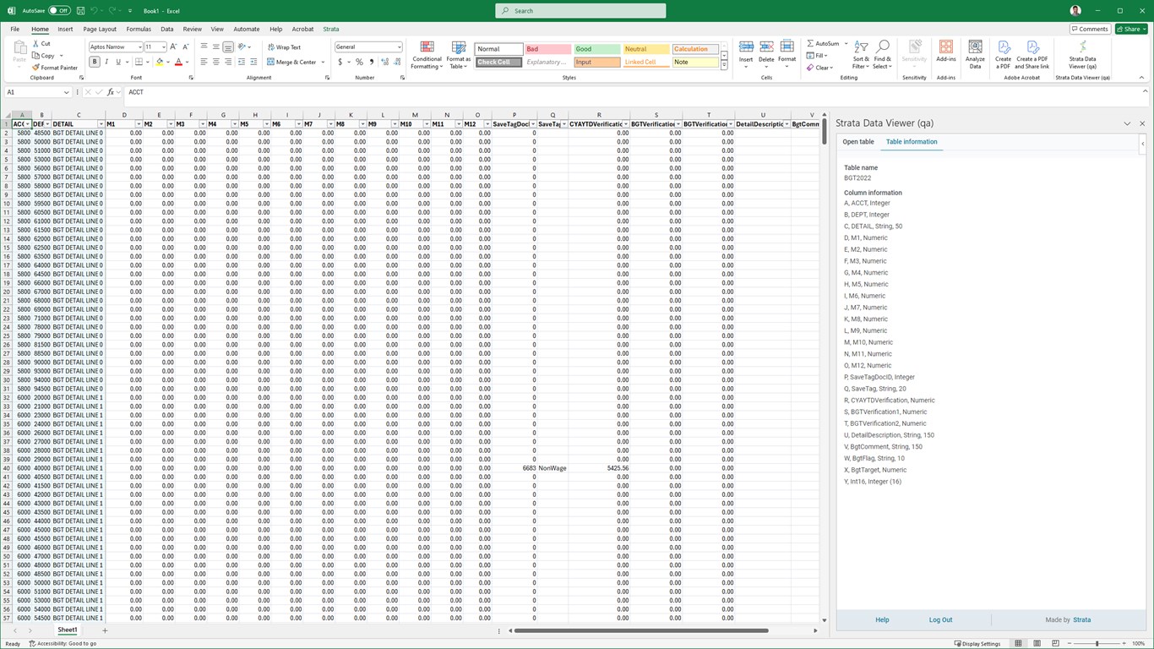Click the Log Out link
The height and width of the screenshot is (649, 1154).
(x=940, y=619)
